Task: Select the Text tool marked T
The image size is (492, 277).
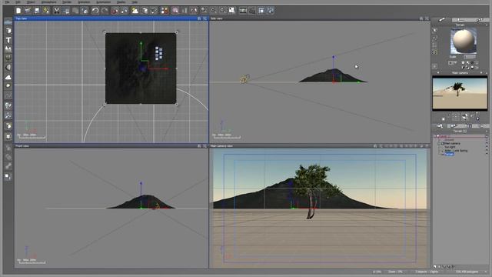Action: coord(8,40)
